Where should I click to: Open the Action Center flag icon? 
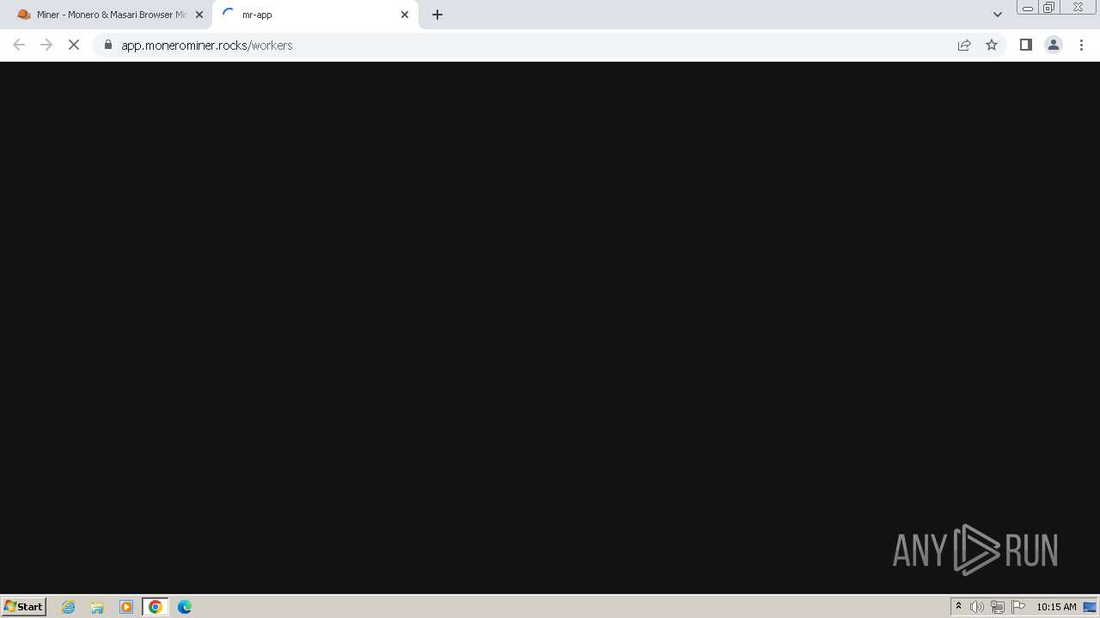coord(1018,607)
